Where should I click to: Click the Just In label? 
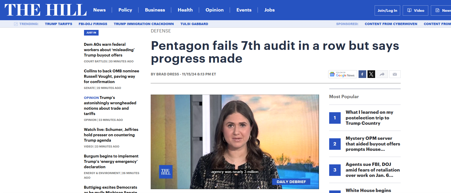point(91,33)
